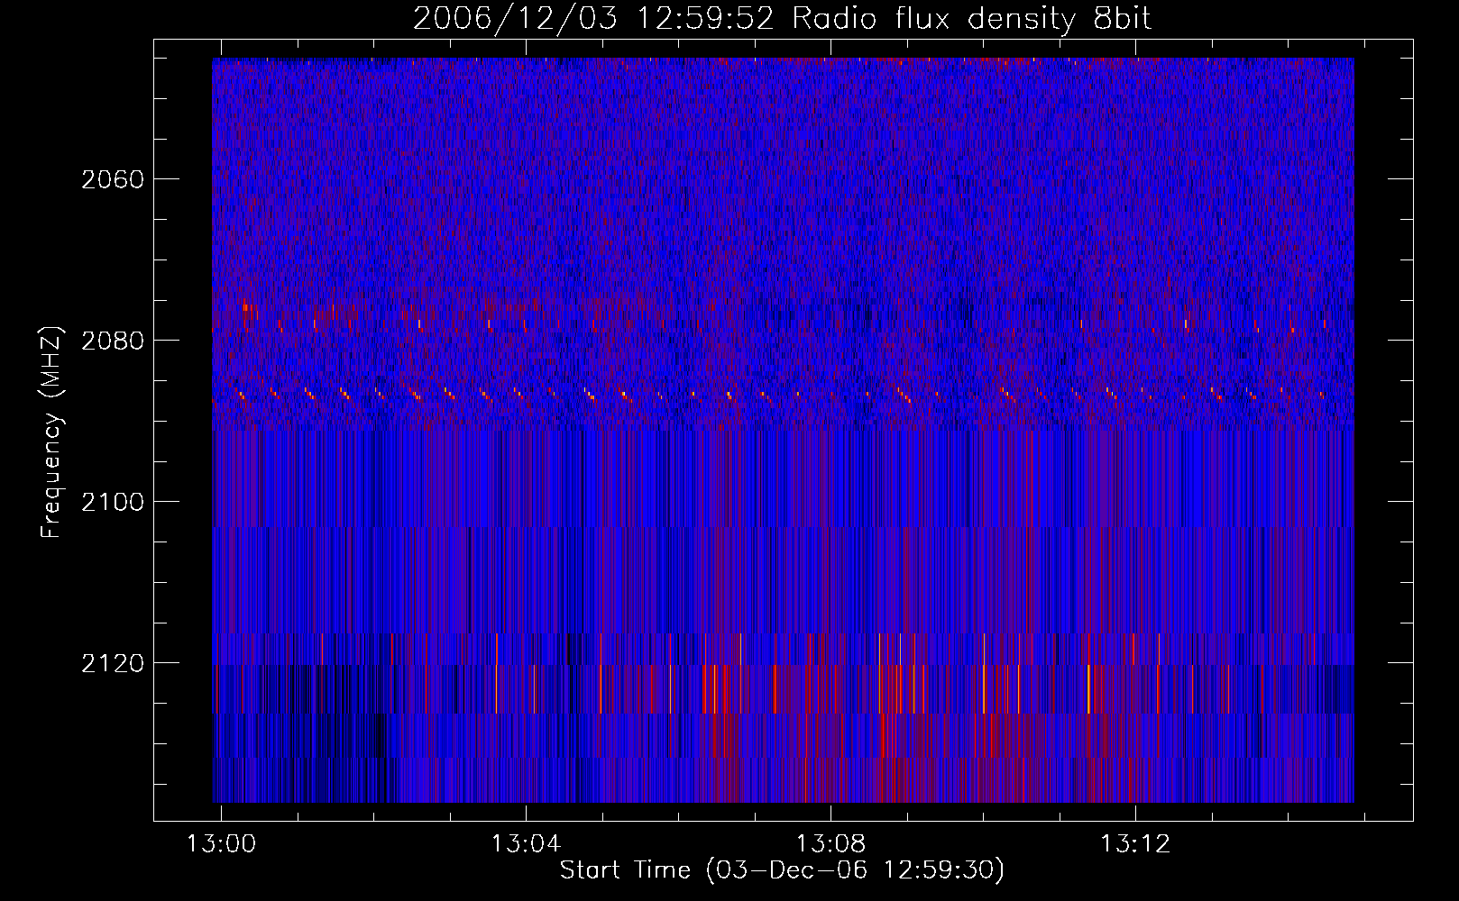
Task: Click the Frequency (MHZ) axis title
Action: [x=51, y=432]
